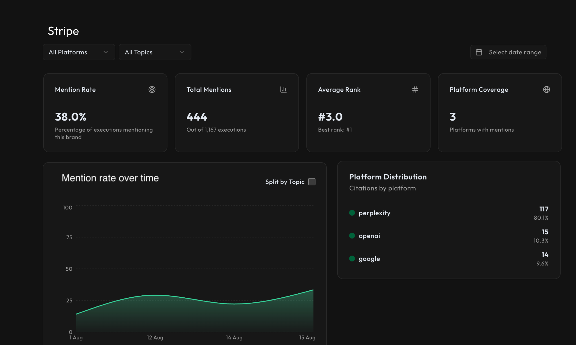The width and height of the screenshot is (576, 345).
Task: Click the hash icon on Average Rank card
Action: coord(415,89)
